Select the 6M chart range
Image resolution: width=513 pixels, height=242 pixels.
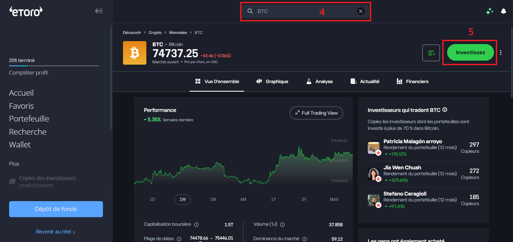(243, 200)
